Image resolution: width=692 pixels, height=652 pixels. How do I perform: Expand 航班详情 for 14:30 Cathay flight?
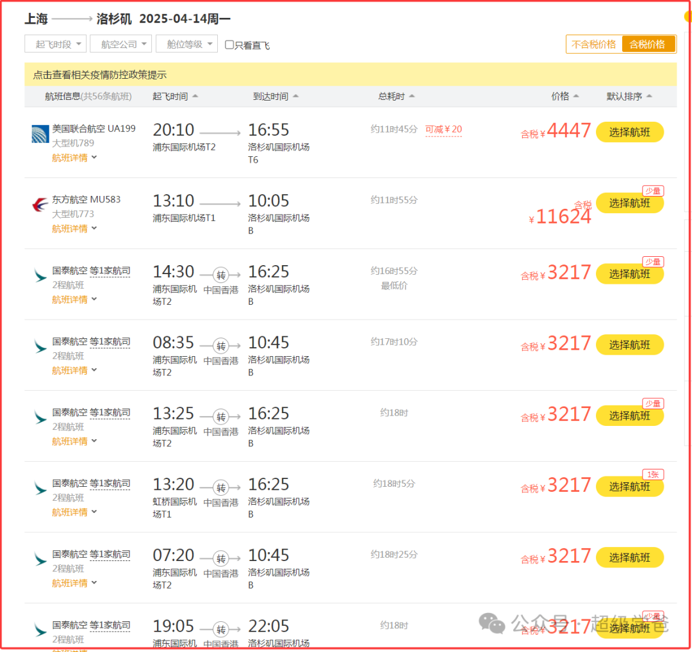(74, 300)
